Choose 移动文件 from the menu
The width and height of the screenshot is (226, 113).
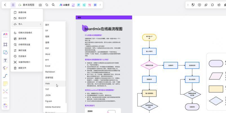[x=27, y=18]
